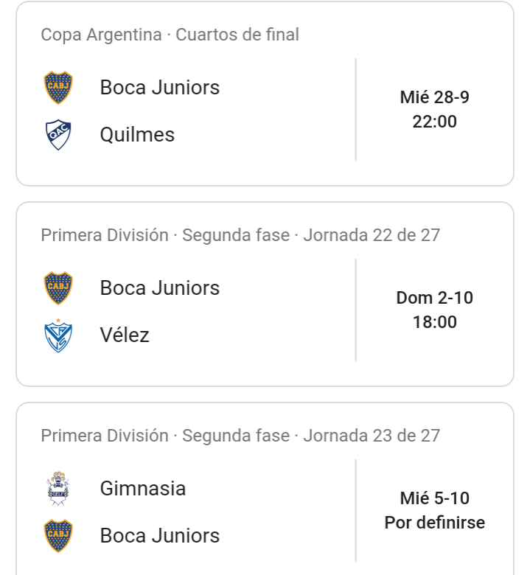Viewport: 530px width, 575px height.
Task: Click the 22:00 kickoff time
Action: pos(435,122)
